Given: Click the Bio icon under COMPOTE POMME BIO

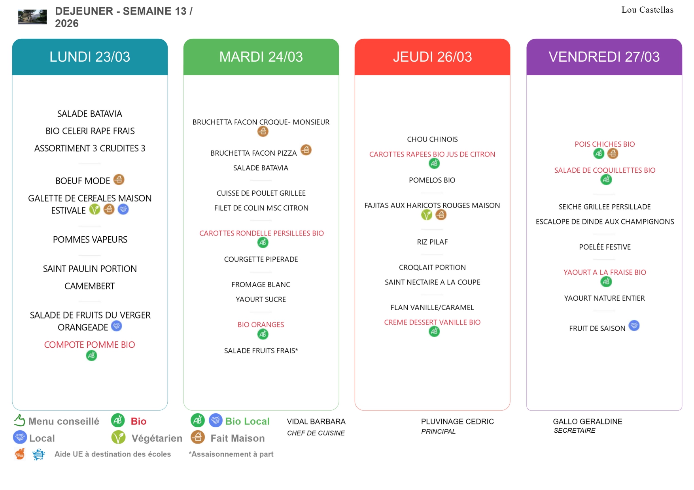Looking at the screenshot, I should coord(91,356).
